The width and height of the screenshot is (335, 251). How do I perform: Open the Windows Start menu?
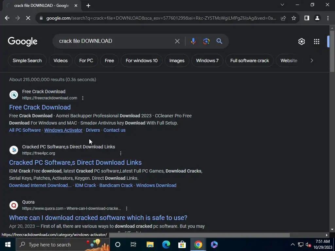pos(8,244)
